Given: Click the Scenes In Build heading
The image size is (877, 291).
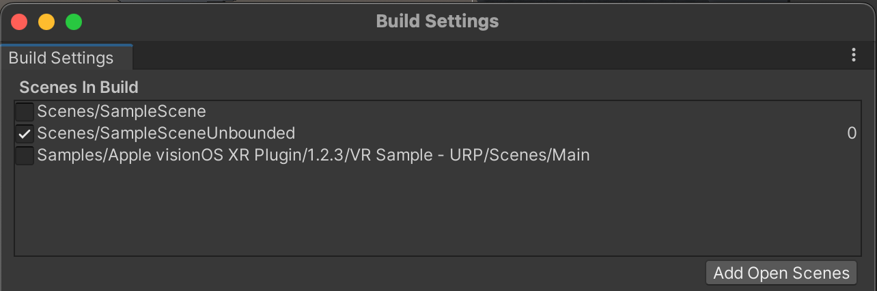Looking at the screenshot, I should 79,87.
